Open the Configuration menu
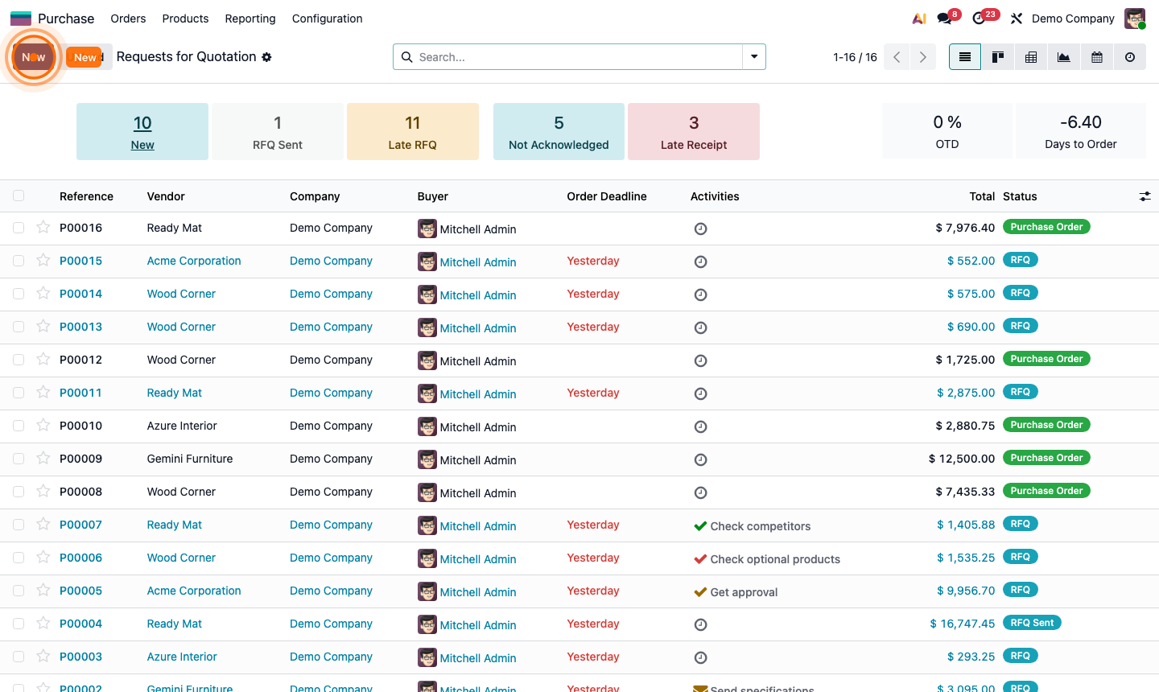 tap(327, 18)
